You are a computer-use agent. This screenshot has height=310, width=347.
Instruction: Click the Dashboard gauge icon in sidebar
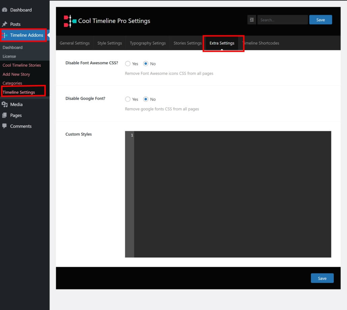5,10
